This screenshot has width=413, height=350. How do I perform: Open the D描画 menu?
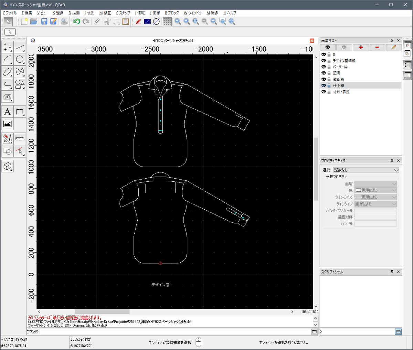(74, 13)
